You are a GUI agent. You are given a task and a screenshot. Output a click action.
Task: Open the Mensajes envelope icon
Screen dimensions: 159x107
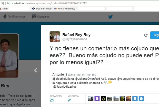point(34,16)
